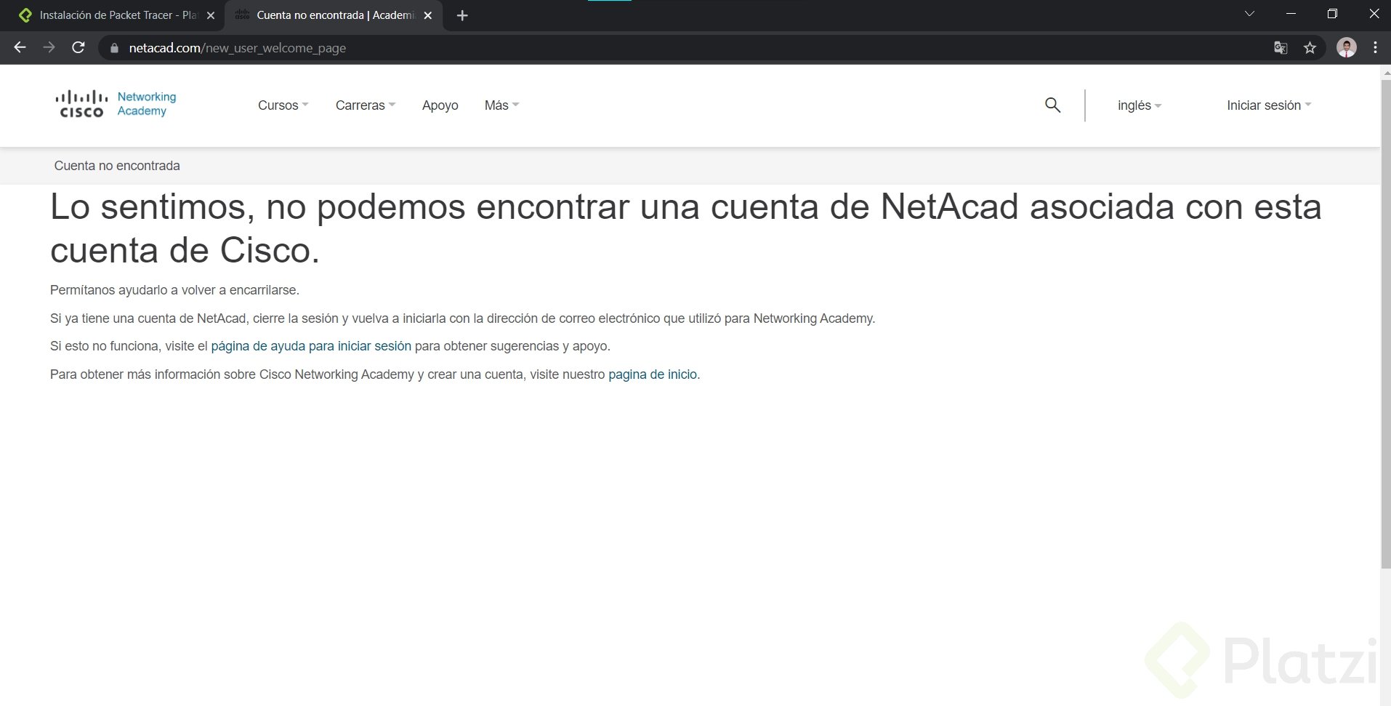Open the página de ayuda para iniciar sesión link

click(311, 346)
